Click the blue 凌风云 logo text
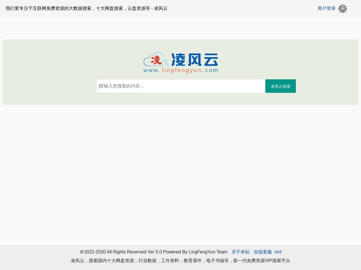361x270 pixels. pos(195,60)
